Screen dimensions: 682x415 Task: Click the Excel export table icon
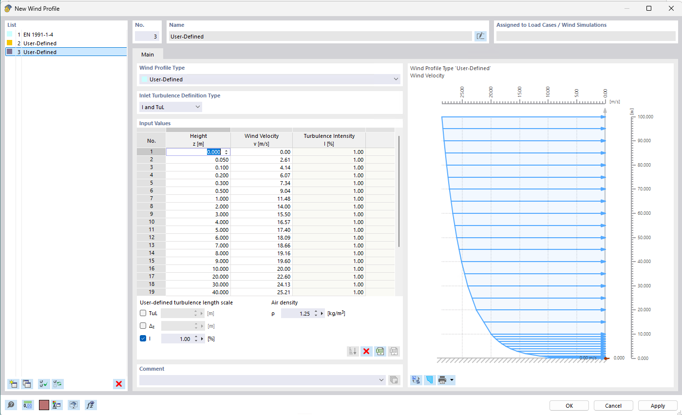[x=380, y=351]
